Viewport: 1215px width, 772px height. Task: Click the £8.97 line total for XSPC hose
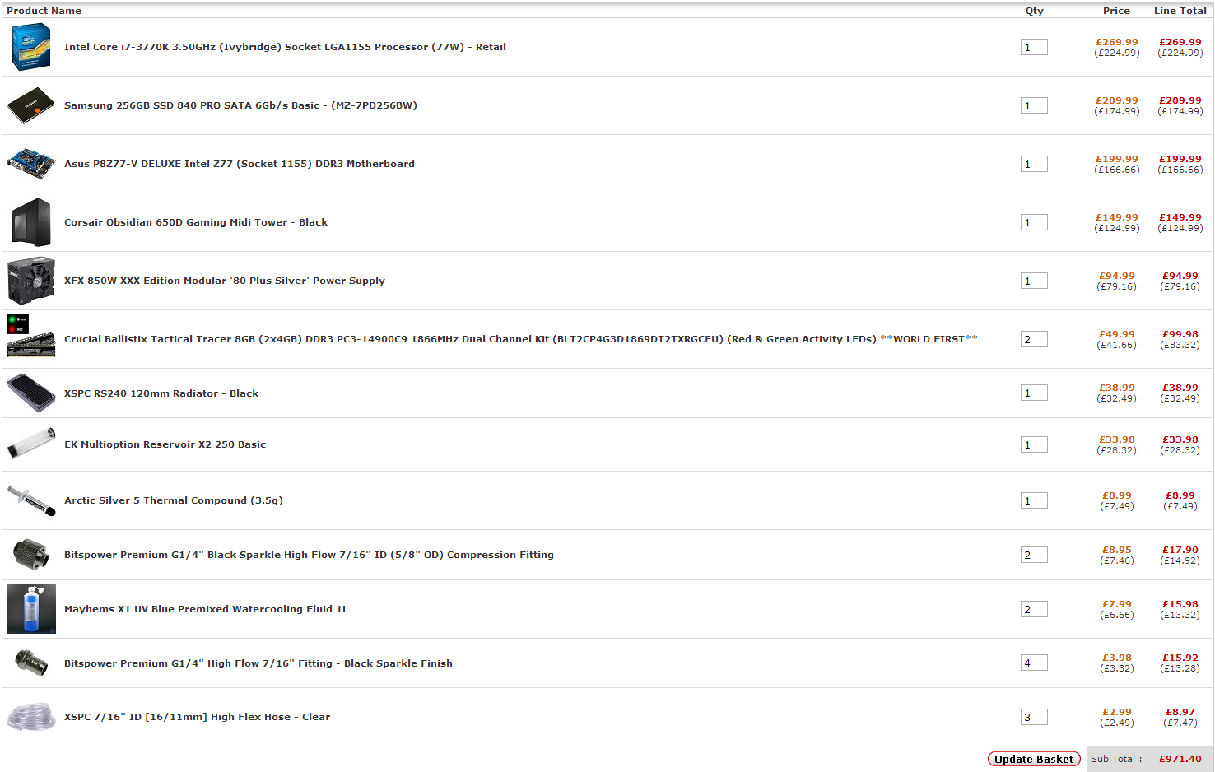click(1180, 712)
